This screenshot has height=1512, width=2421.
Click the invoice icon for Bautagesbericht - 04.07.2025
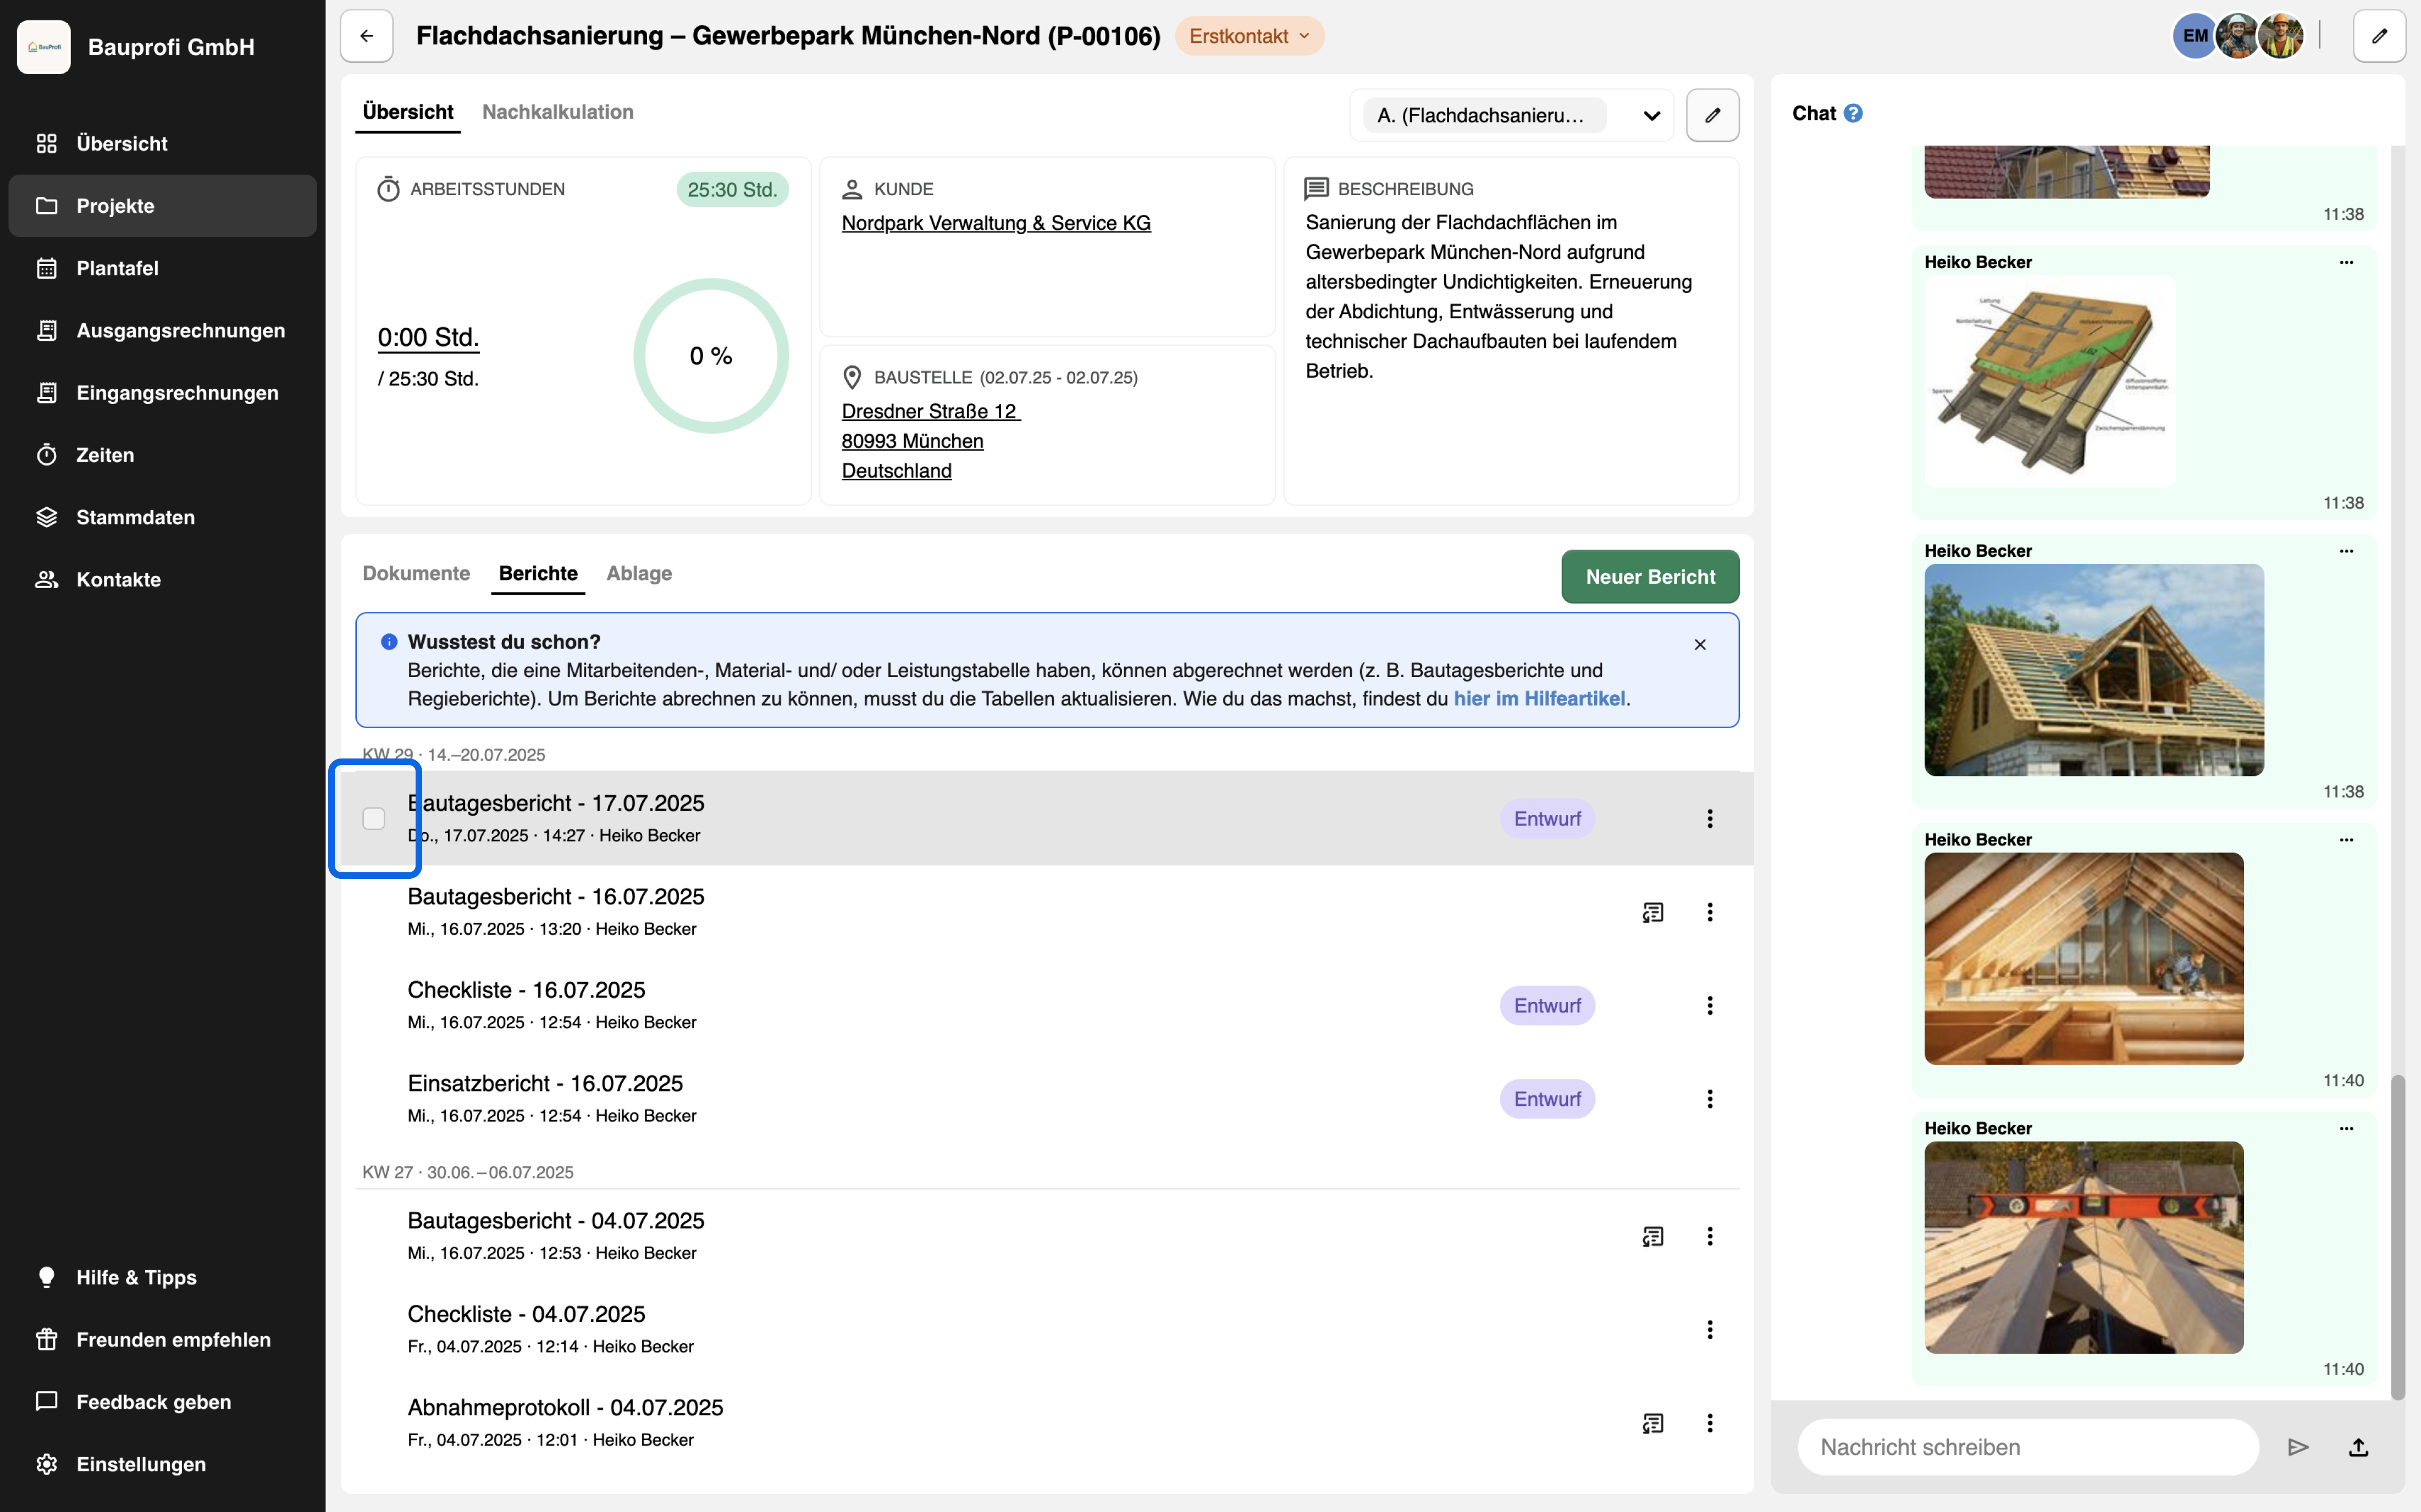coord(1653,1236)
